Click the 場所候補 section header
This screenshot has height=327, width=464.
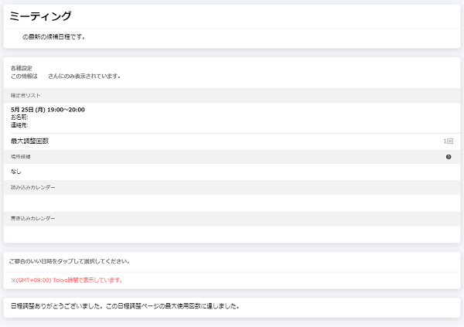pyautogui.click(x=21, y=157)
